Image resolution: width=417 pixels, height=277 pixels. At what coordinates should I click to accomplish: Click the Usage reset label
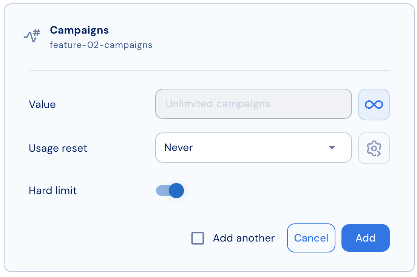click(58, 148)
